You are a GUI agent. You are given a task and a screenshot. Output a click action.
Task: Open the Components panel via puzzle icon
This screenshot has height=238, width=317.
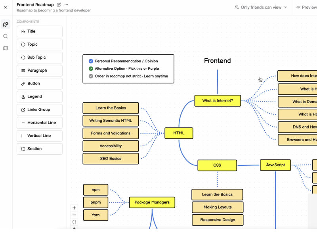click(6, 24)
